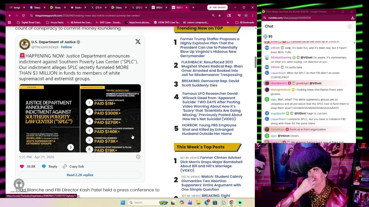Open the Windows Start menu
This screenshot has height=207, width=369.
point(123,202)
